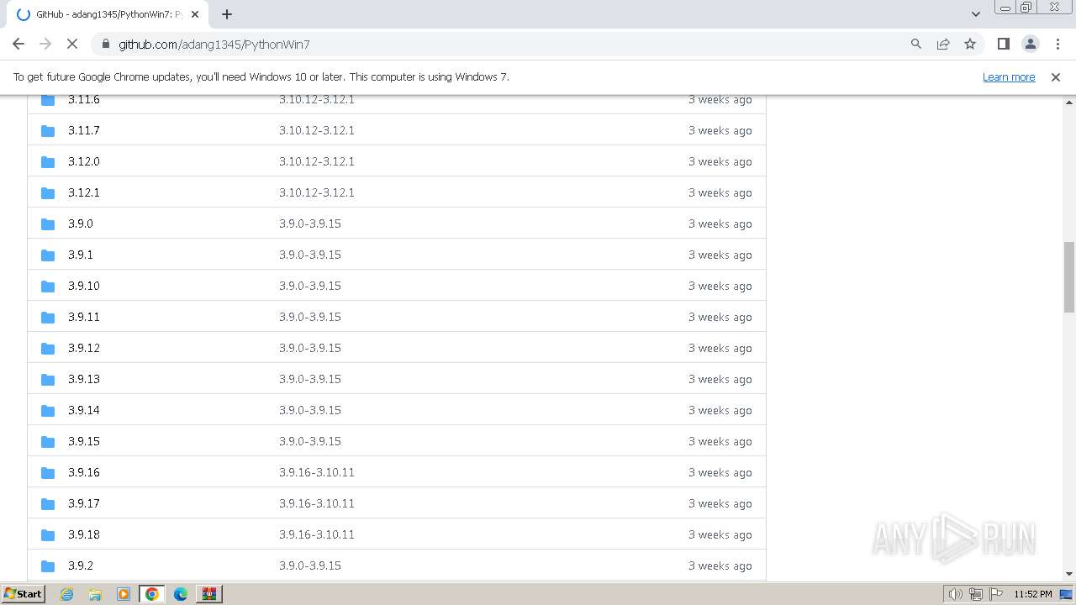Open the 3.9.0 folder link
The height and width of the screenshot is (605, 1076).
(81, 224)
